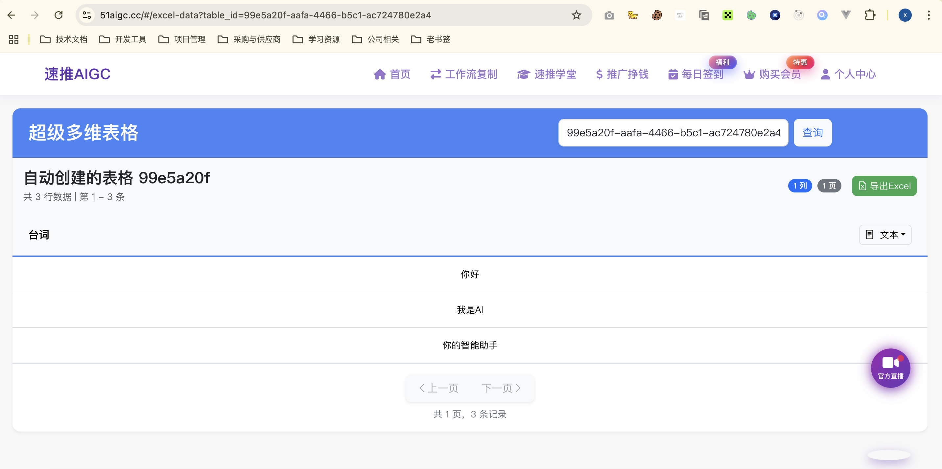Focus the table ID search field

673,133
